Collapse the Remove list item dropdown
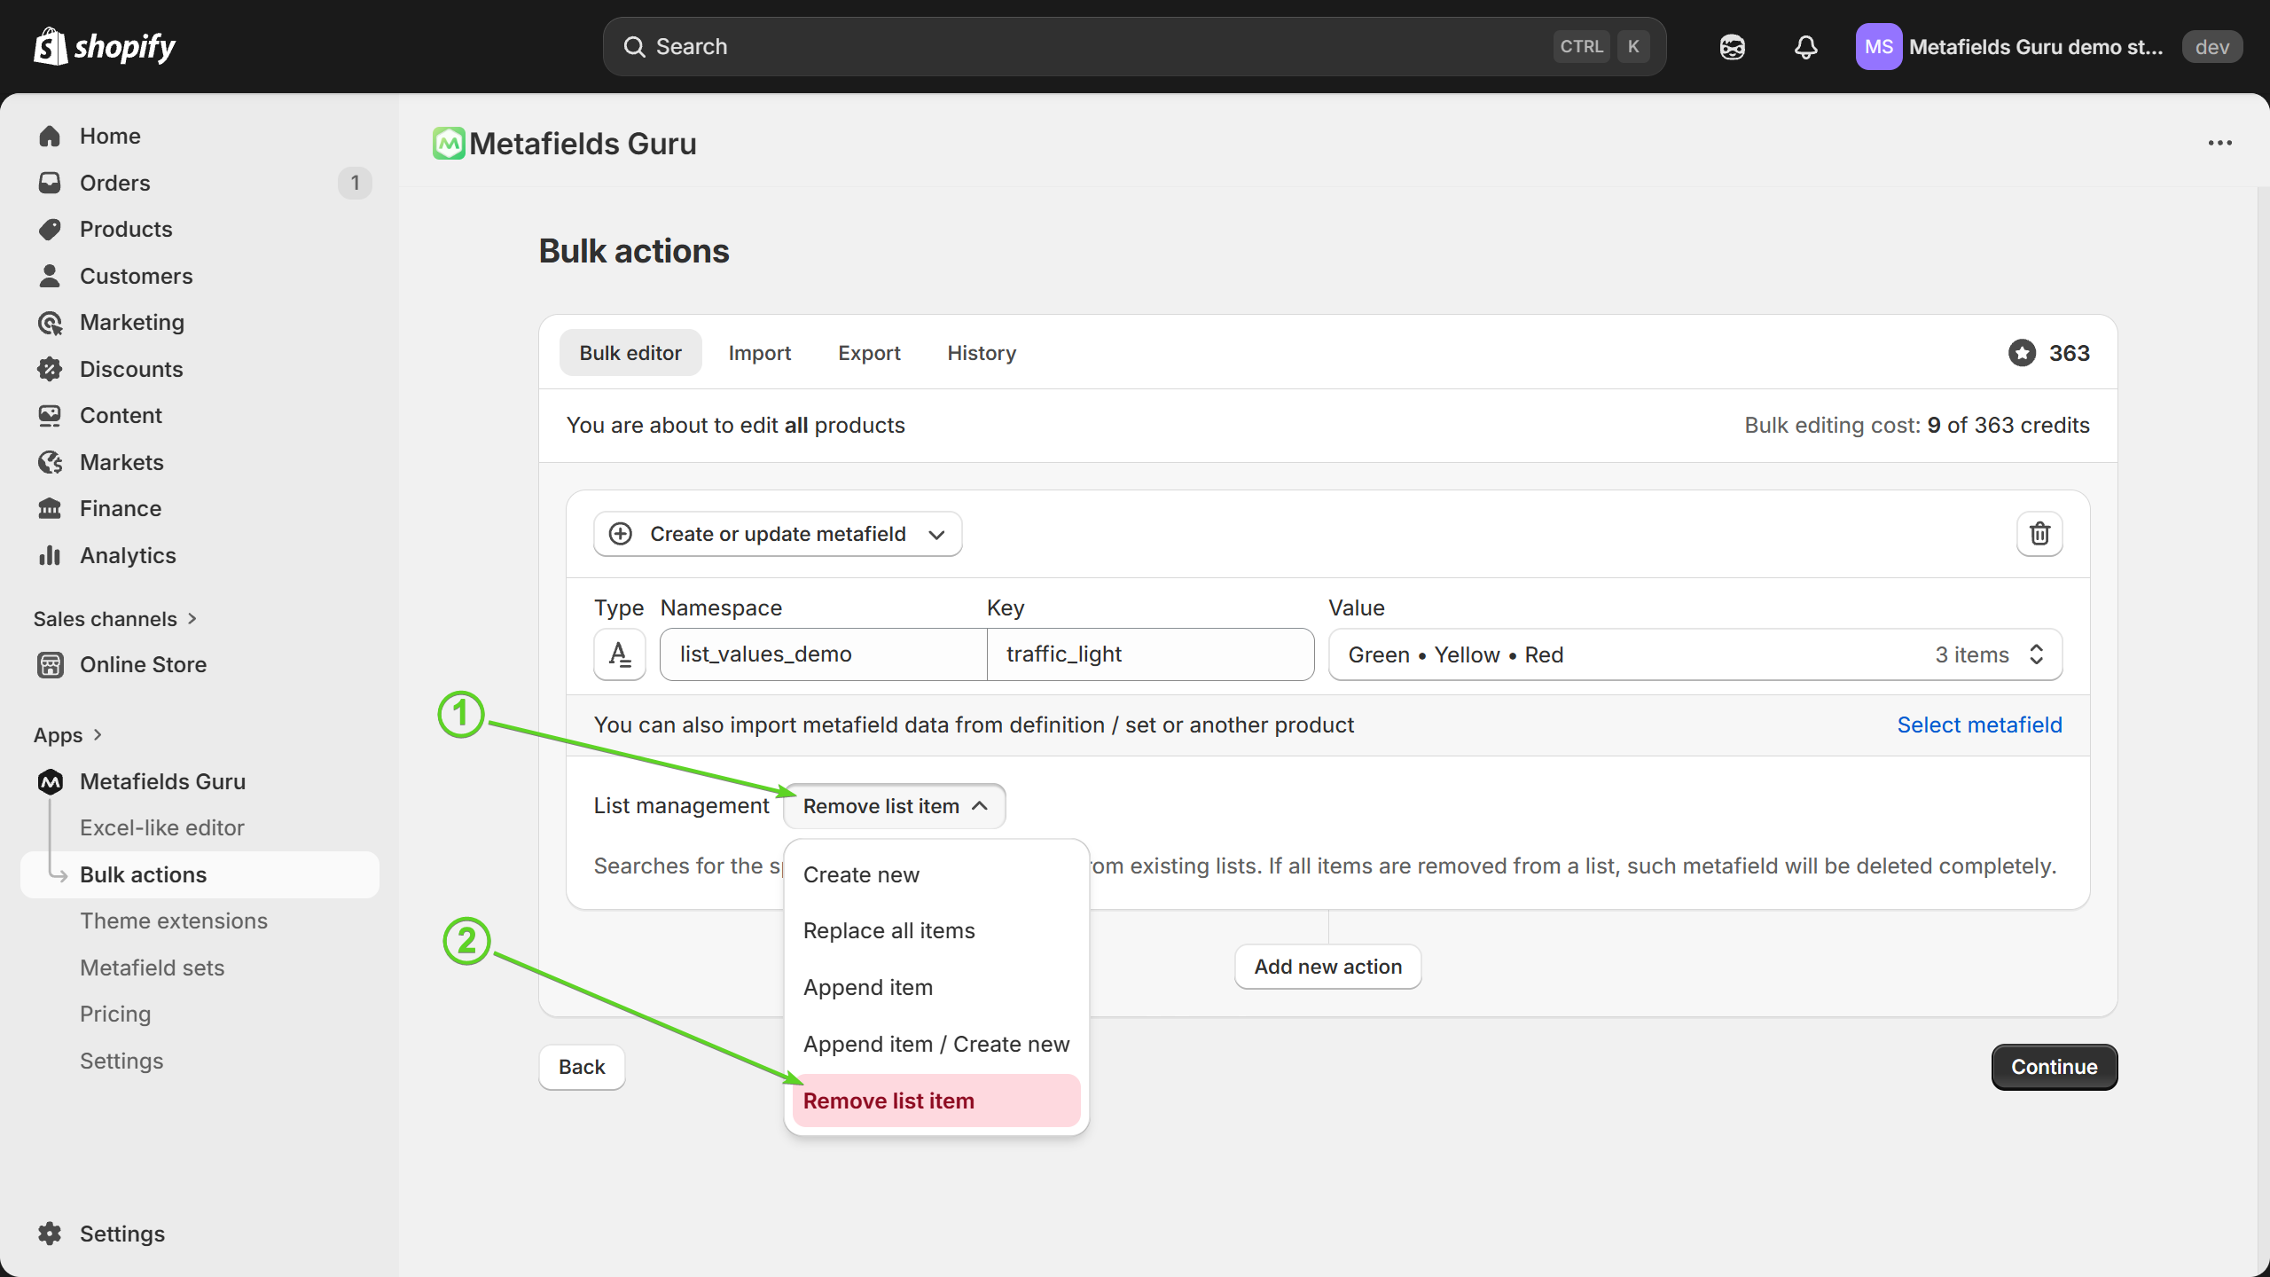Viewport: 2270px width, 1277px height. point(894,806)
